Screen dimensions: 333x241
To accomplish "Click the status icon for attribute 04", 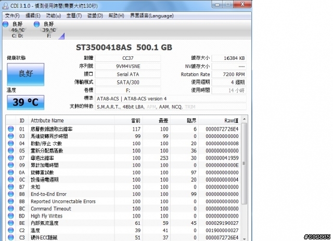I will point(11,143).
